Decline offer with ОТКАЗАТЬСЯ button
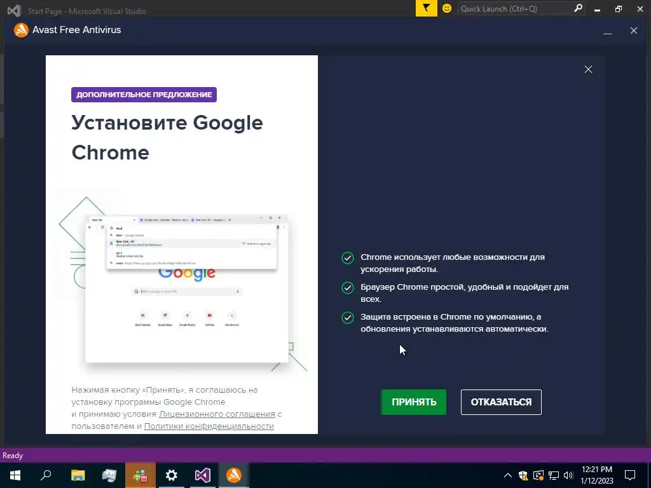Screen dimensions: 651x488 click(501, 402)
